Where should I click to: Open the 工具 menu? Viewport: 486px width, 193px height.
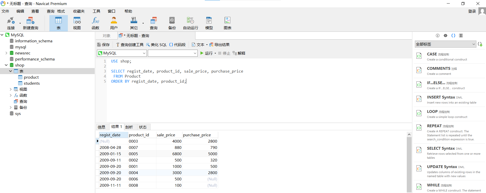click(x=96, y=11)
